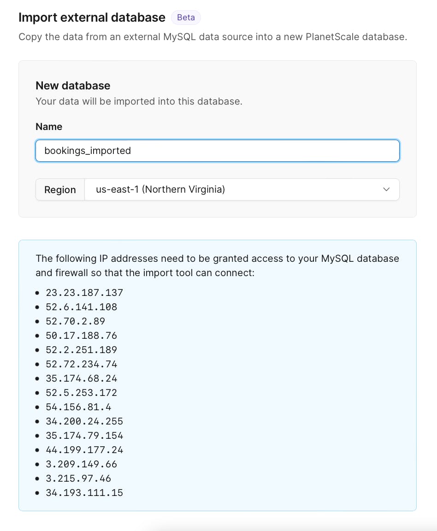
Task: Select the IP address 23.23.187.137
Action: click(84, 293)
